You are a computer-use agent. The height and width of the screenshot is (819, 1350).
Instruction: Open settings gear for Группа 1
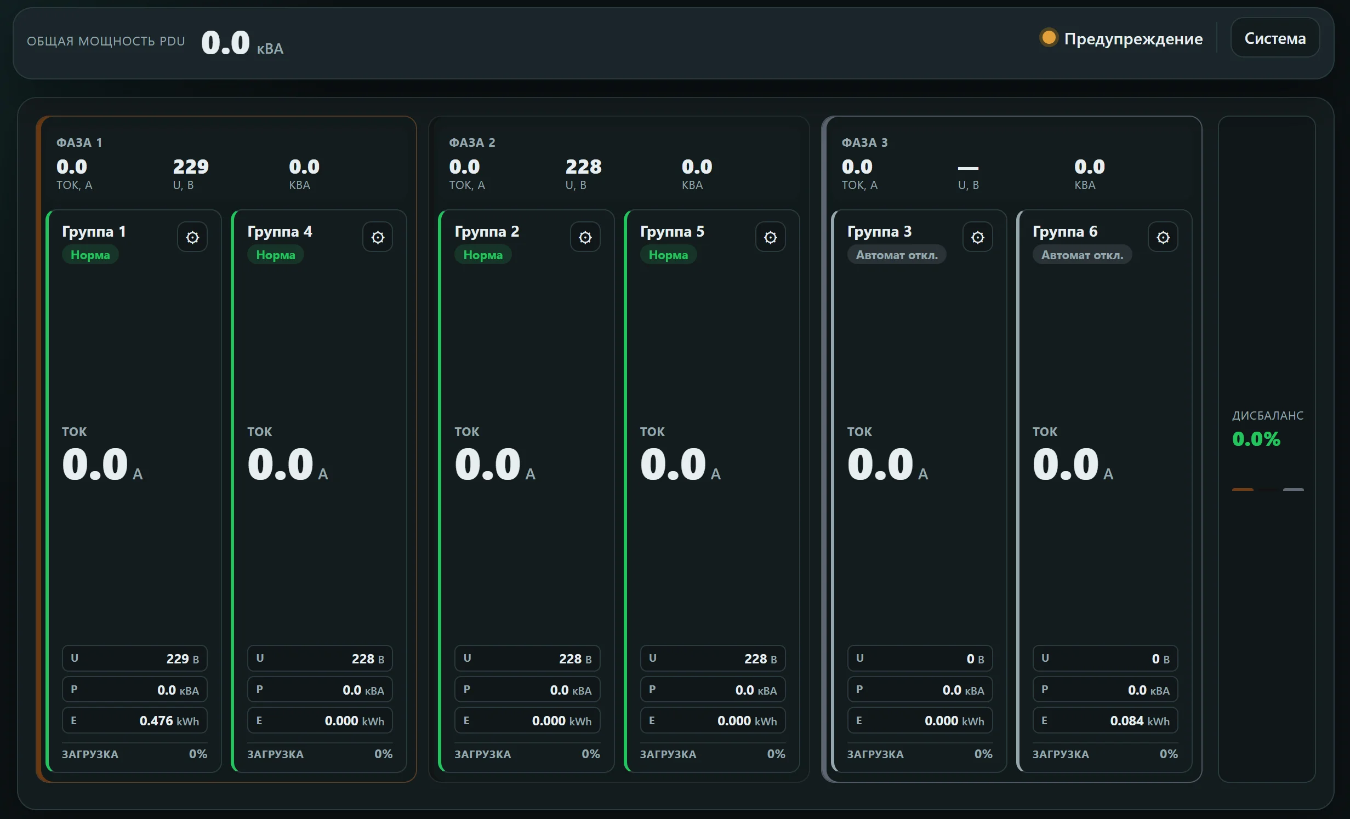pyautogui.click(x=192, y=237)
